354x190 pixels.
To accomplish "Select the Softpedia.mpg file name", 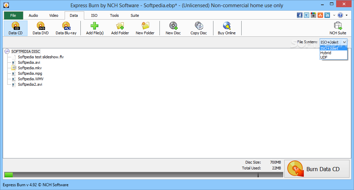I will [x=30, y=73].
